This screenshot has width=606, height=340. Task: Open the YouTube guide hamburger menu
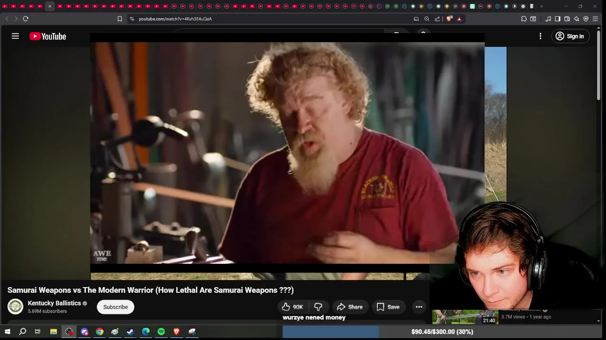click(x=15, y=36)
